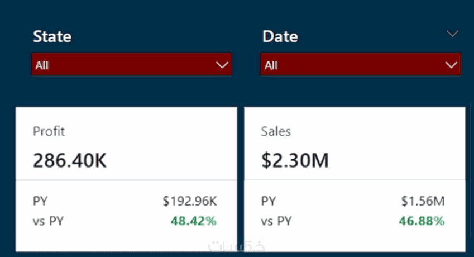
Task: Click the 'All' value in the Date slicer
Action: pyautogui.click(x=271, y=65)
